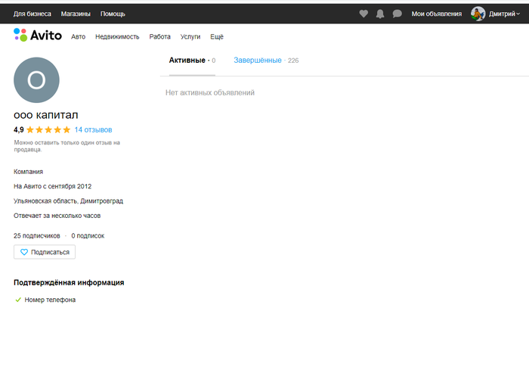The height and width of the screenshot is (367, 529).
Task: Open the 'Помощь' help link
Action: click(113, 14)
